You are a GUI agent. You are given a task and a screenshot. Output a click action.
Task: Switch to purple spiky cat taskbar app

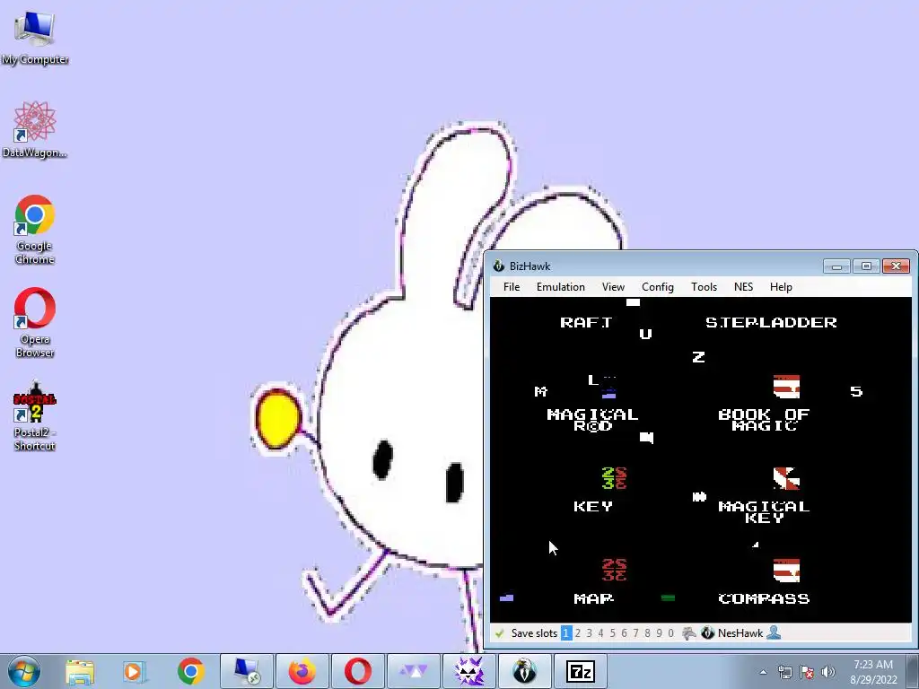pos(469,671)
